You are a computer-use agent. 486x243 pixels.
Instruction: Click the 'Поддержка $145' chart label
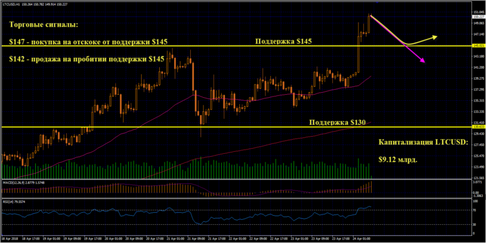284,41
